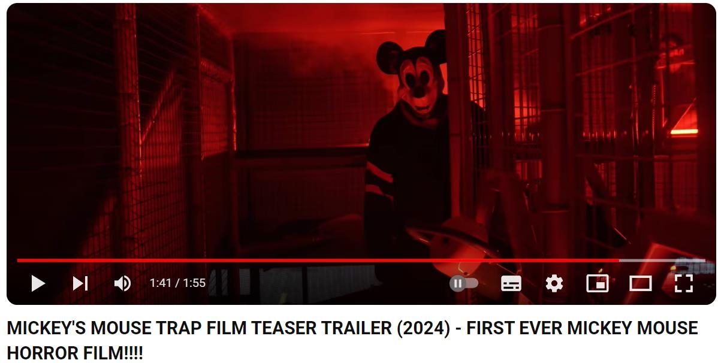Click the red played portion of the progress bar
Screen dimensions: 718x363
coord(318,261)
